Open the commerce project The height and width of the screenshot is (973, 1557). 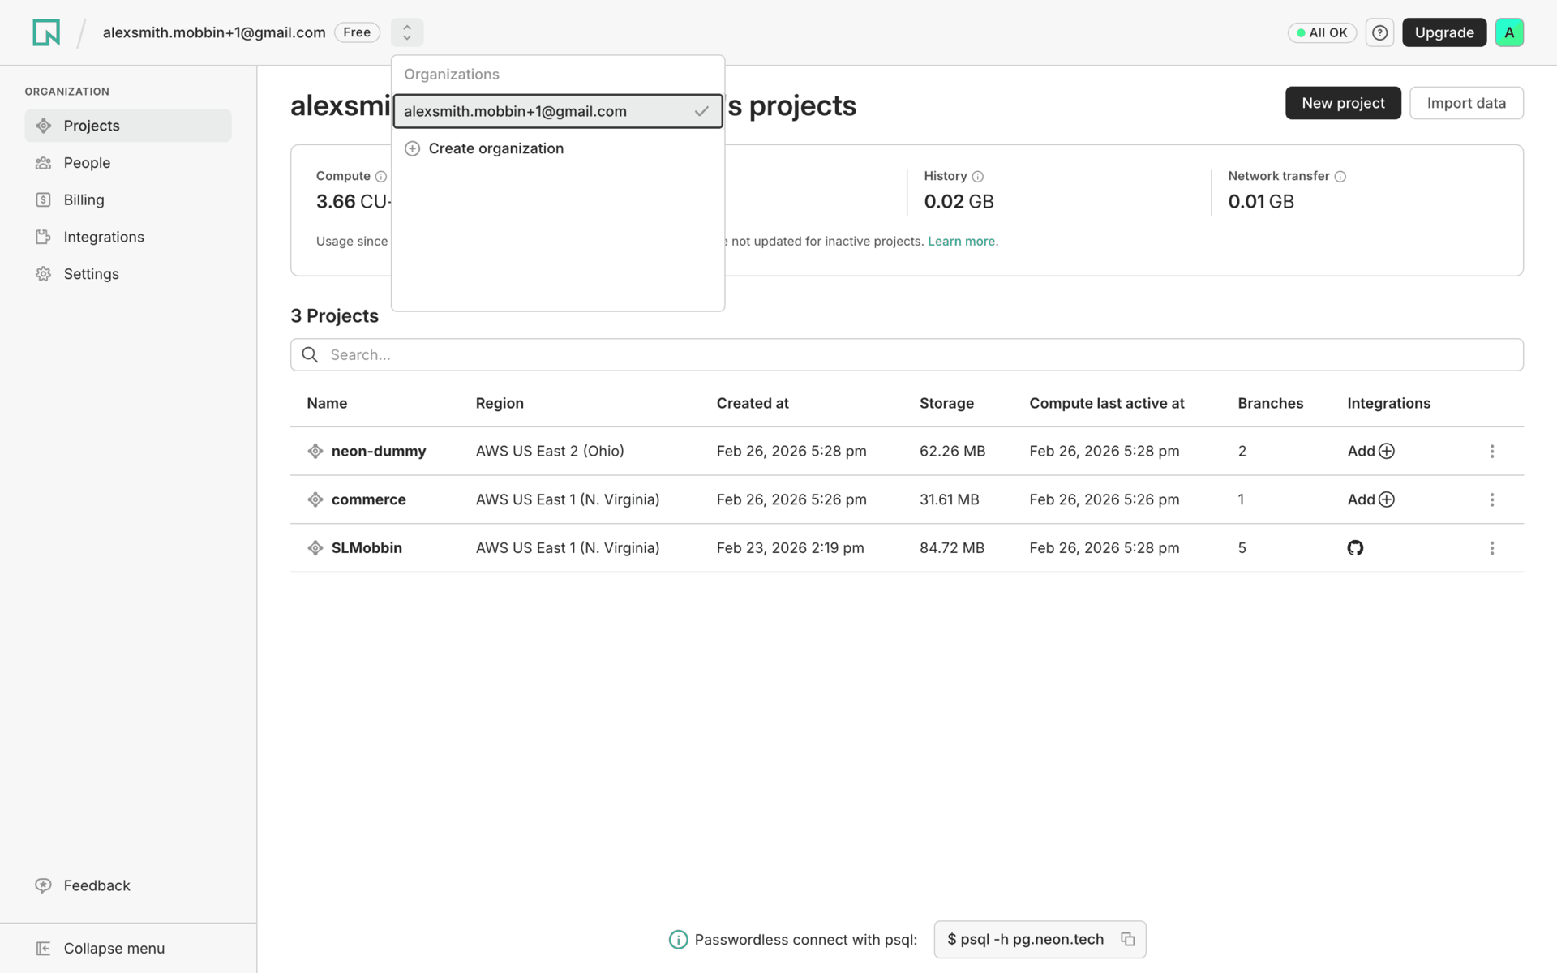pos(369,499)
